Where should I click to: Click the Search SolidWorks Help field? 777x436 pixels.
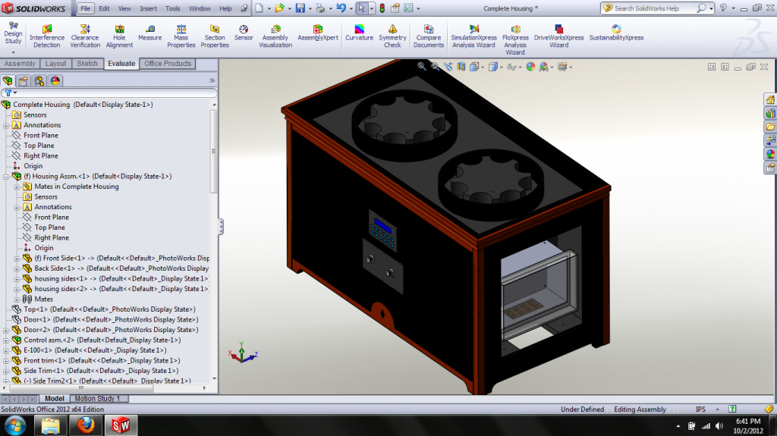coord(654,8)
